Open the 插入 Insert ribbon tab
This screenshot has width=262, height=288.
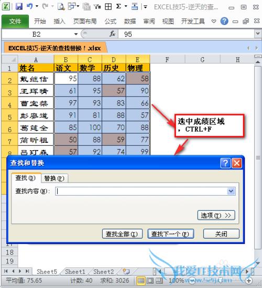click(59, 22)
